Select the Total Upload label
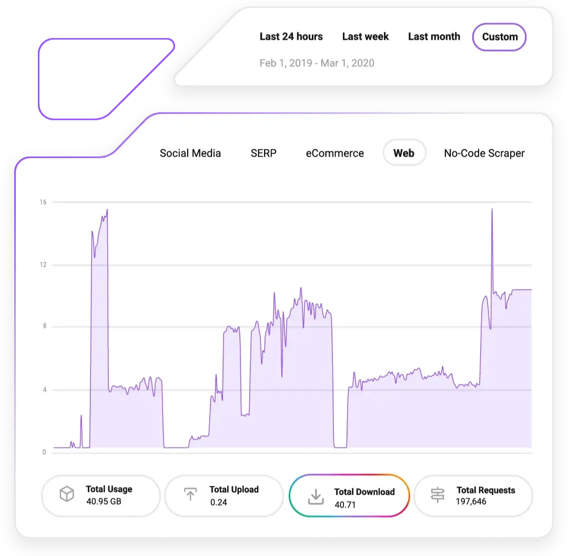Viewport: 568px width, 556px height. (234, 490)
